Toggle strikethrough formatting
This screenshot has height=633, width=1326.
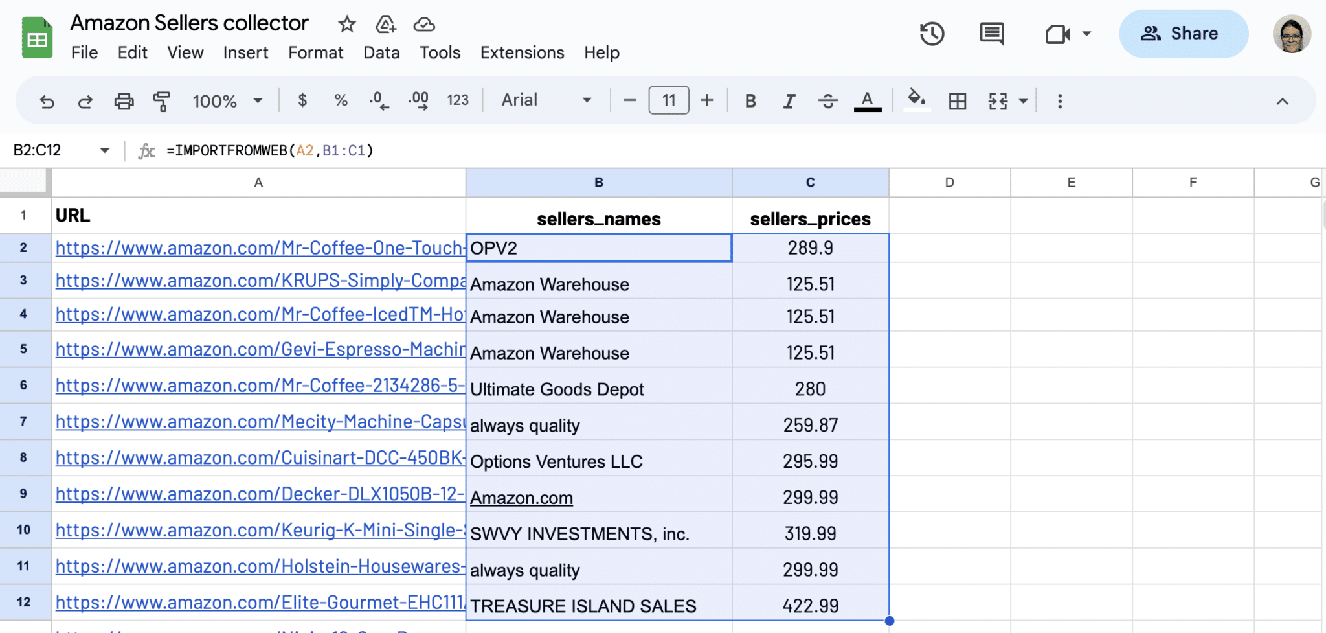tap(827, 101)
